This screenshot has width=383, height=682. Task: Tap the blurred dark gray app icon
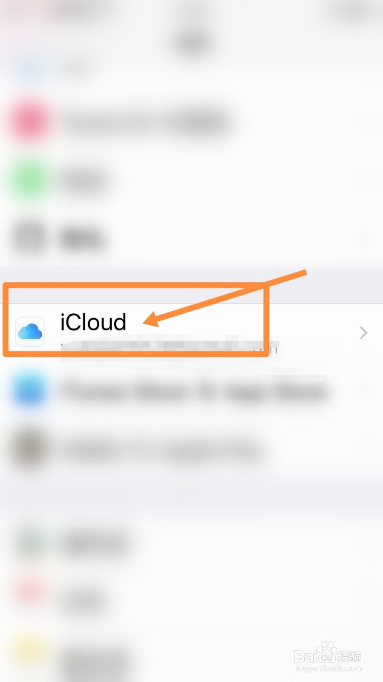[30, 237]
